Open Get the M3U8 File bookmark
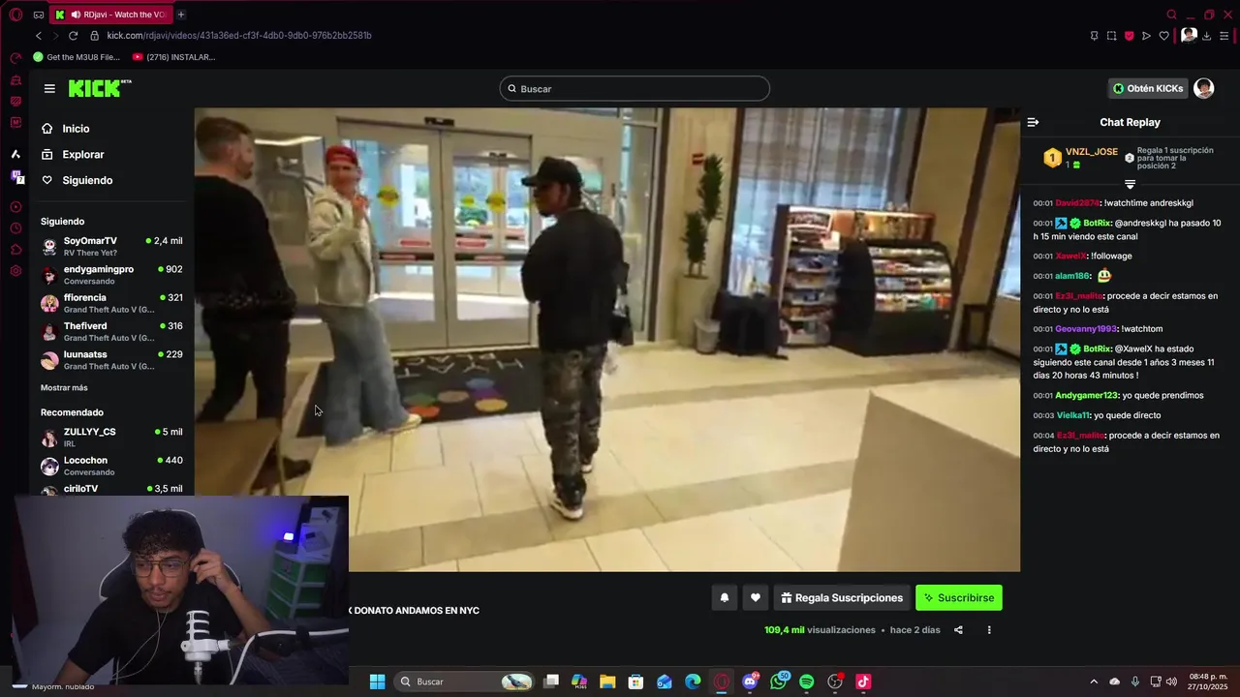This screenshot has width=1240, height=697. pyautogui.click(x=77, y=57)
